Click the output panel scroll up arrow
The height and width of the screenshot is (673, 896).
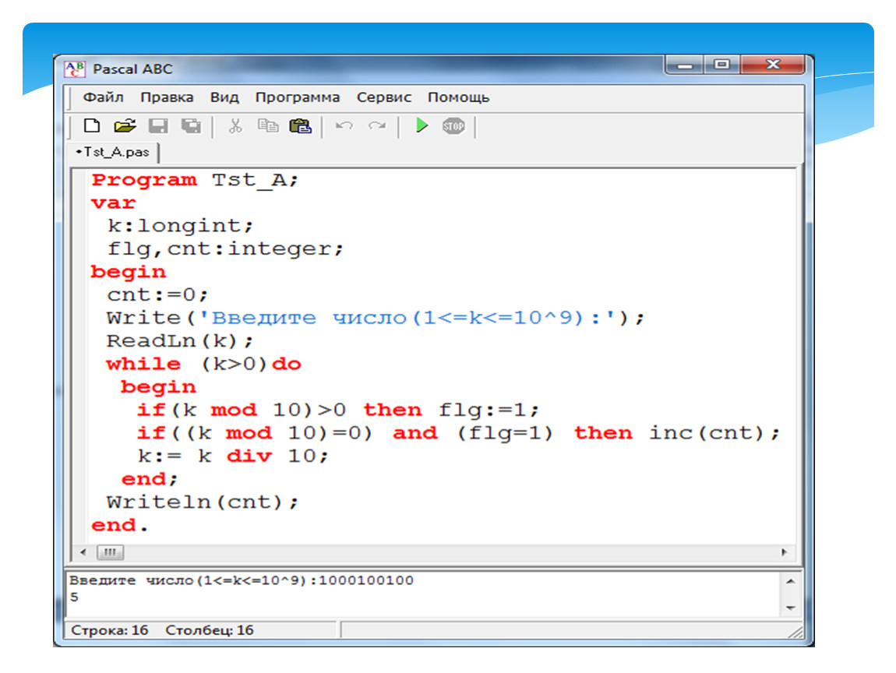(x=791, y=581)
